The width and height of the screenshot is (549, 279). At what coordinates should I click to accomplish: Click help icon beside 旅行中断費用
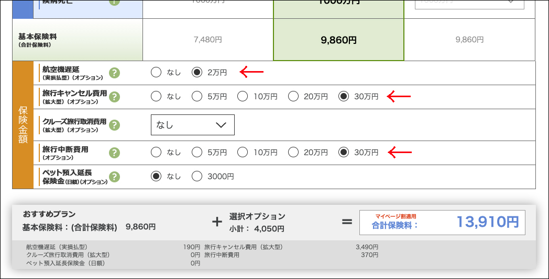coord(114,153)
